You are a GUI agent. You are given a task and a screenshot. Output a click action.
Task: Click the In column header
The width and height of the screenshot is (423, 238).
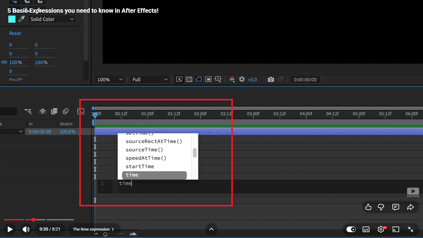(x=31, y=124)
